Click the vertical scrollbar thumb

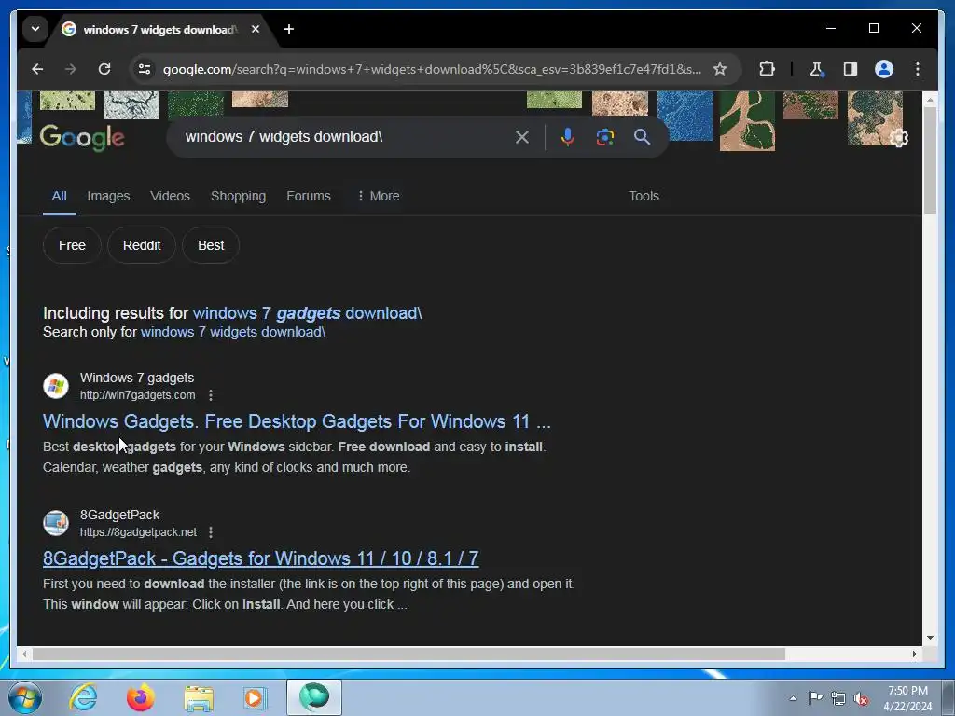[930, 160]
